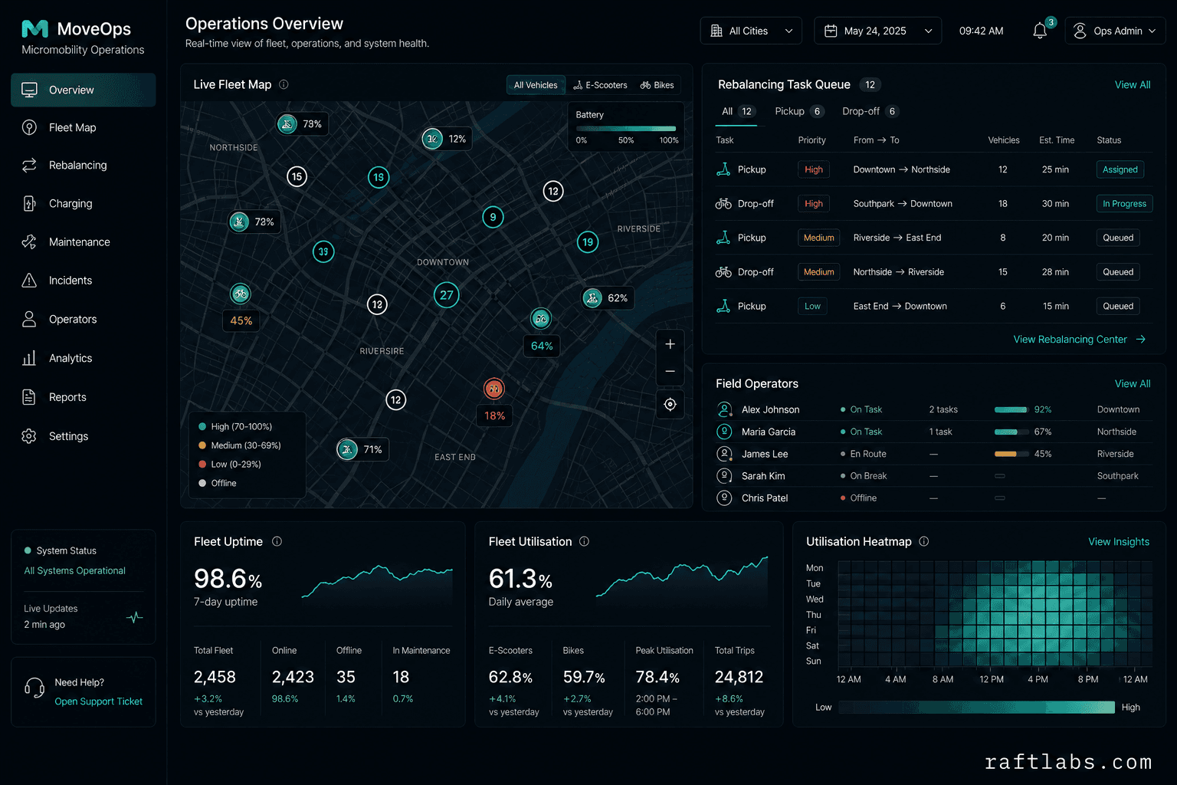
Task: Click Alex Johnson's 92% progress bar
Action: tap(1011, 409)
